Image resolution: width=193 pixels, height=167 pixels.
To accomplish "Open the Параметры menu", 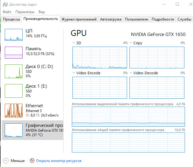I will pyautogui.click(x=25, y=12).
